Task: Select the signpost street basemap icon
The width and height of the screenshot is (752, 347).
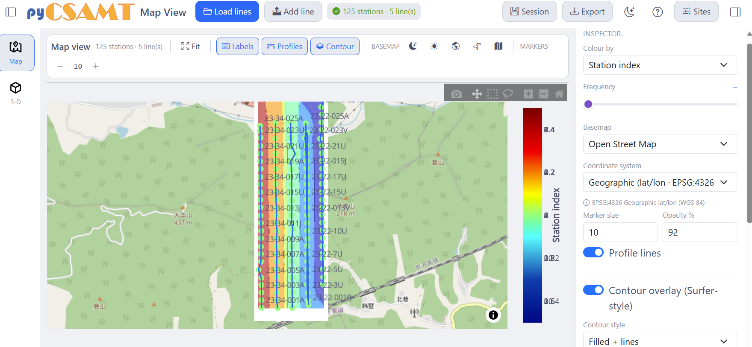Action: pos(477,46)
